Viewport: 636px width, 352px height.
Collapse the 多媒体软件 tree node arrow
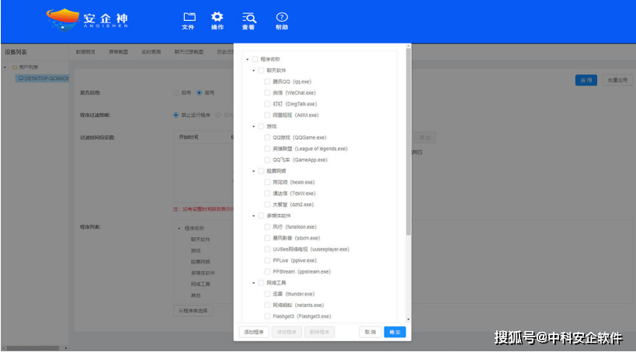point(254,216)
